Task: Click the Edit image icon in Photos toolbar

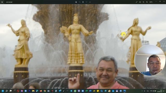Action: coord(76,2)
